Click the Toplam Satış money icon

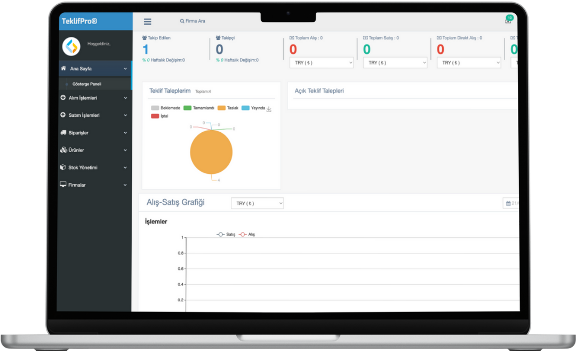coord(365,38)
